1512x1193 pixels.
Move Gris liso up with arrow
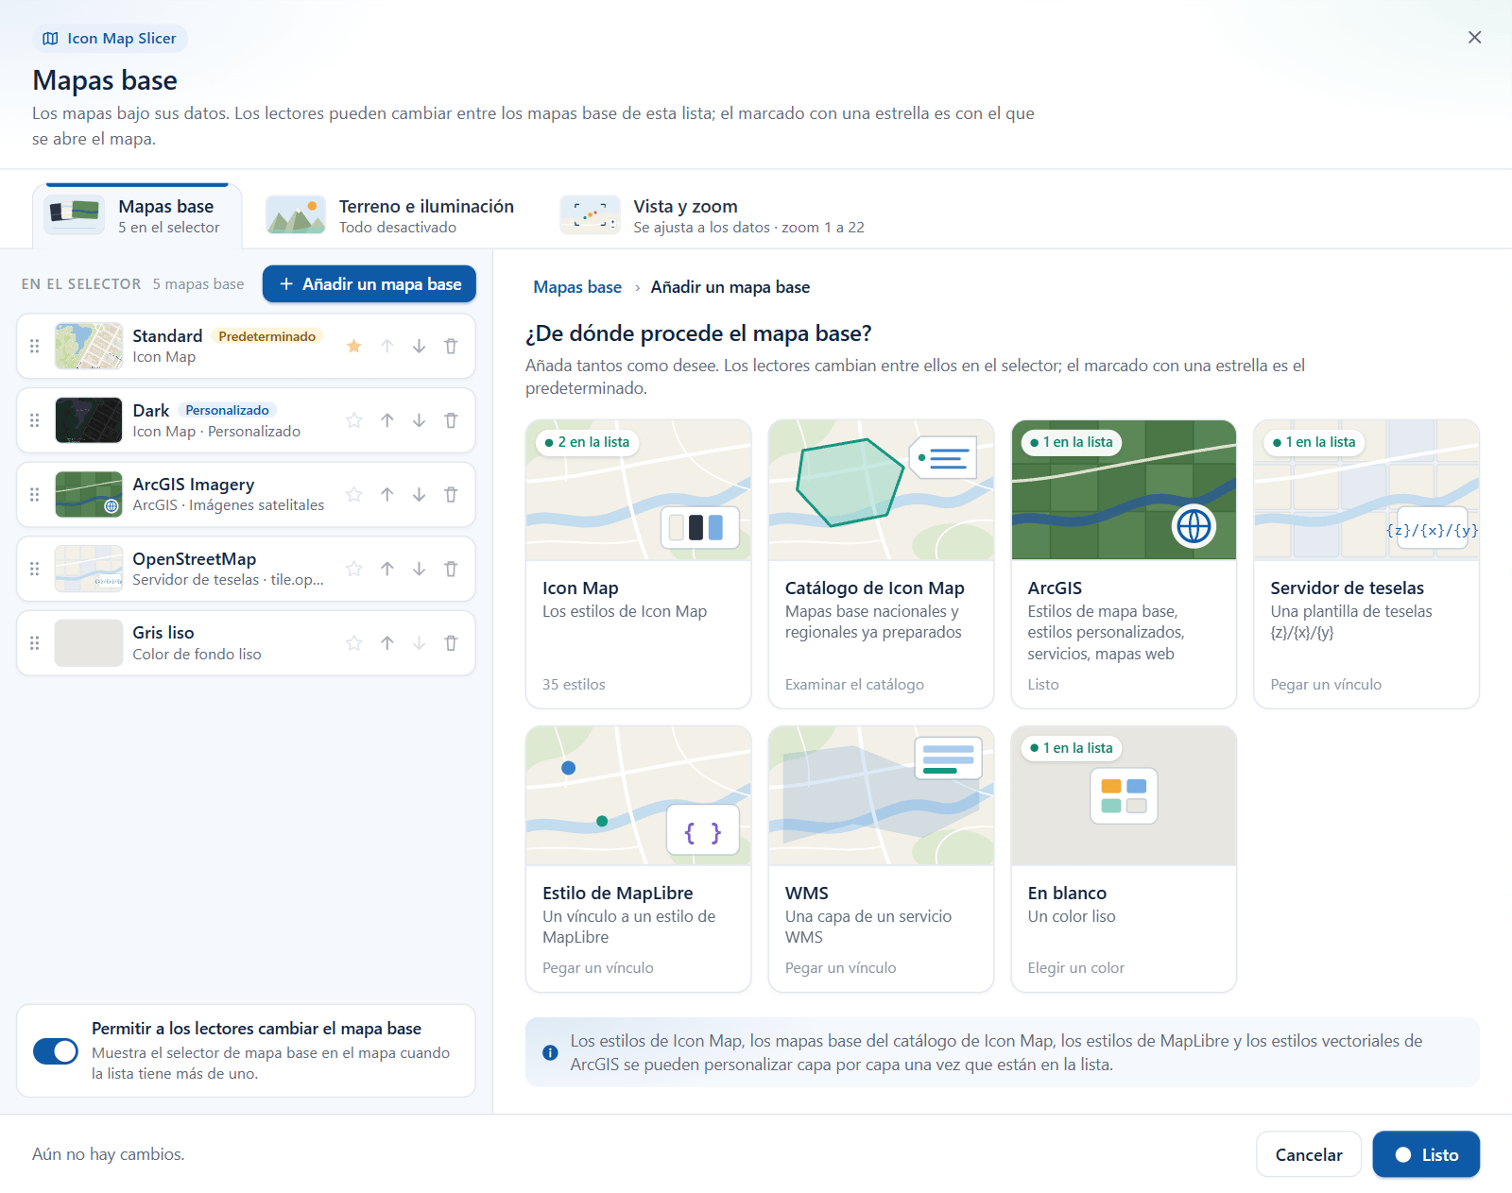coord(387,643)
